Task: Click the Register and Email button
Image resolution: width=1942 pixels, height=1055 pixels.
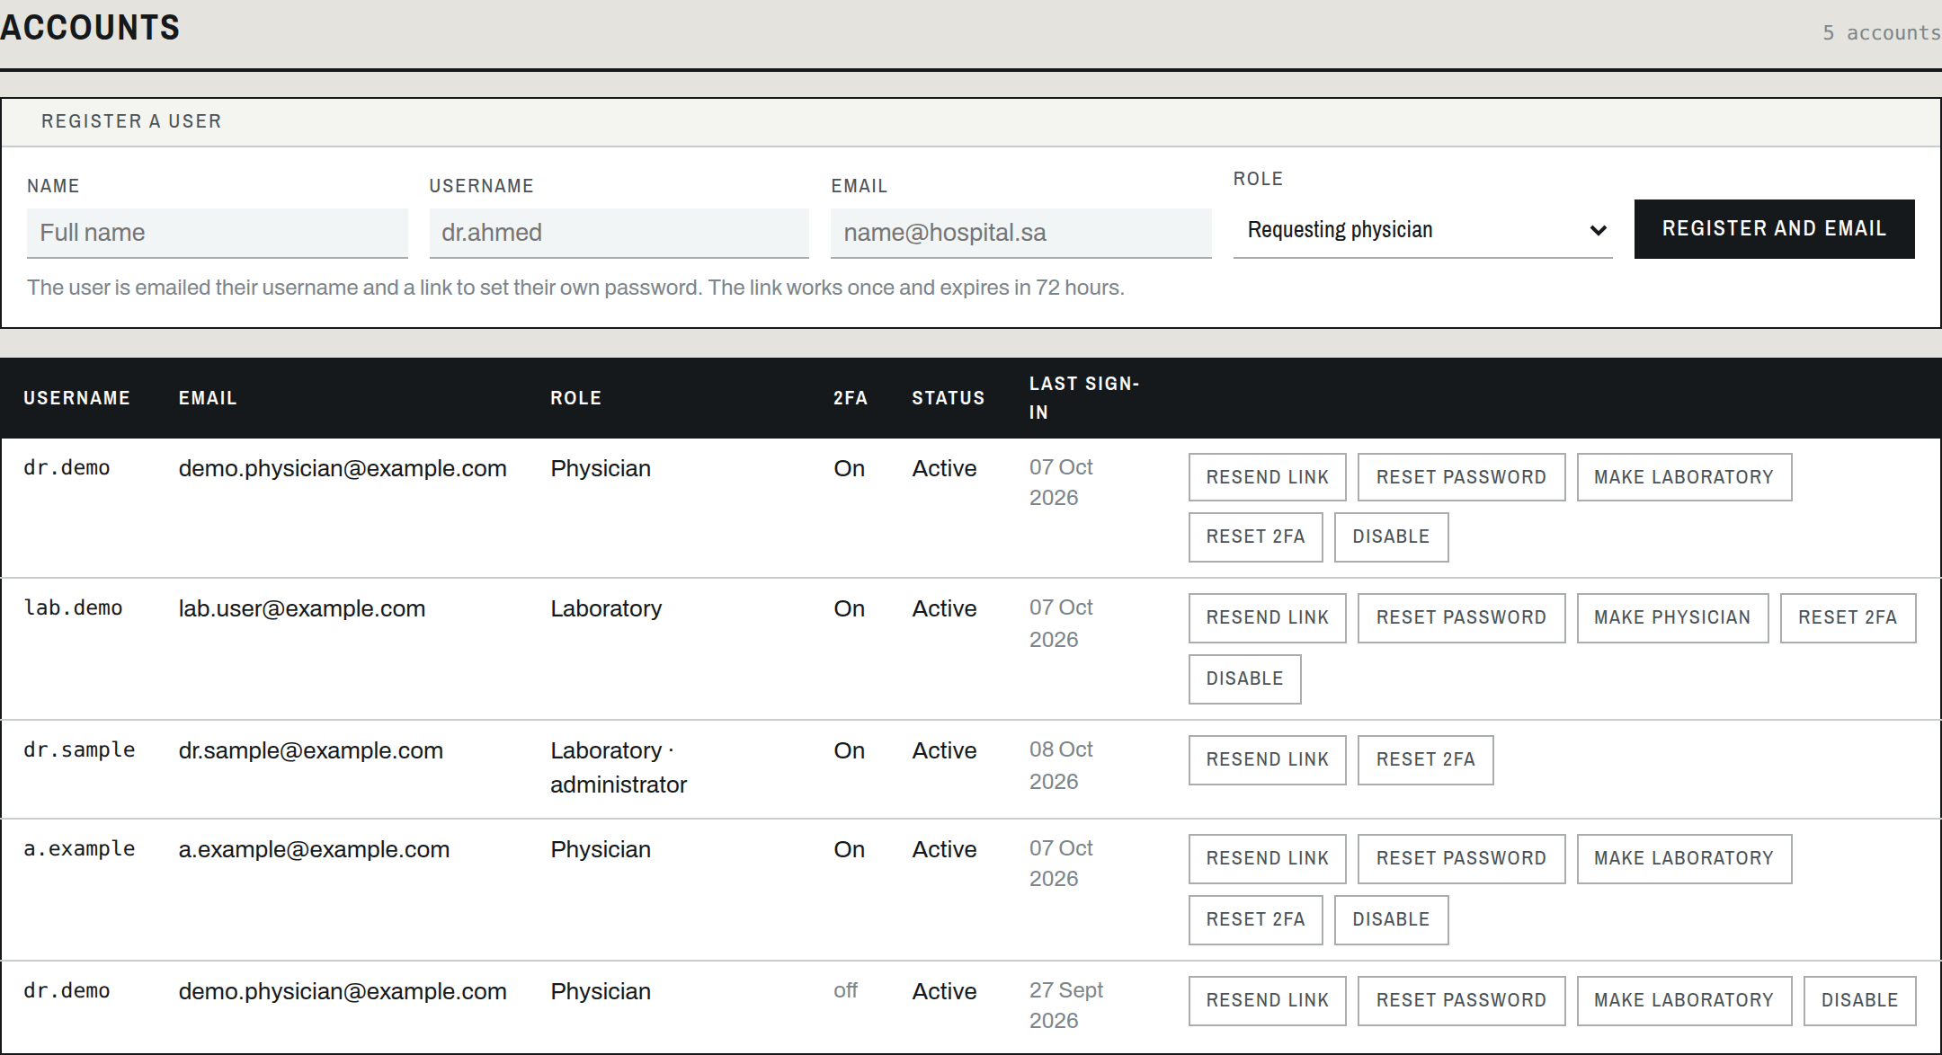Action: click(x=1774, y=229)
